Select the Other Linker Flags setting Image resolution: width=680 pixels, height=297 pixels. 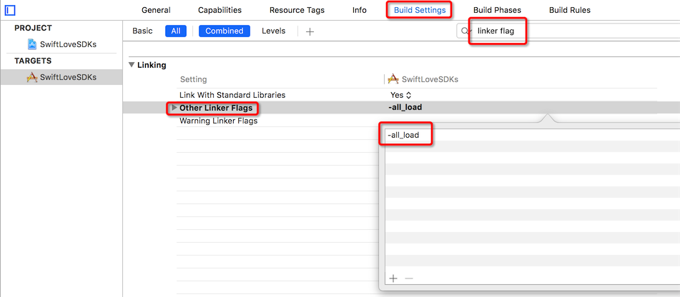[216, 108]
